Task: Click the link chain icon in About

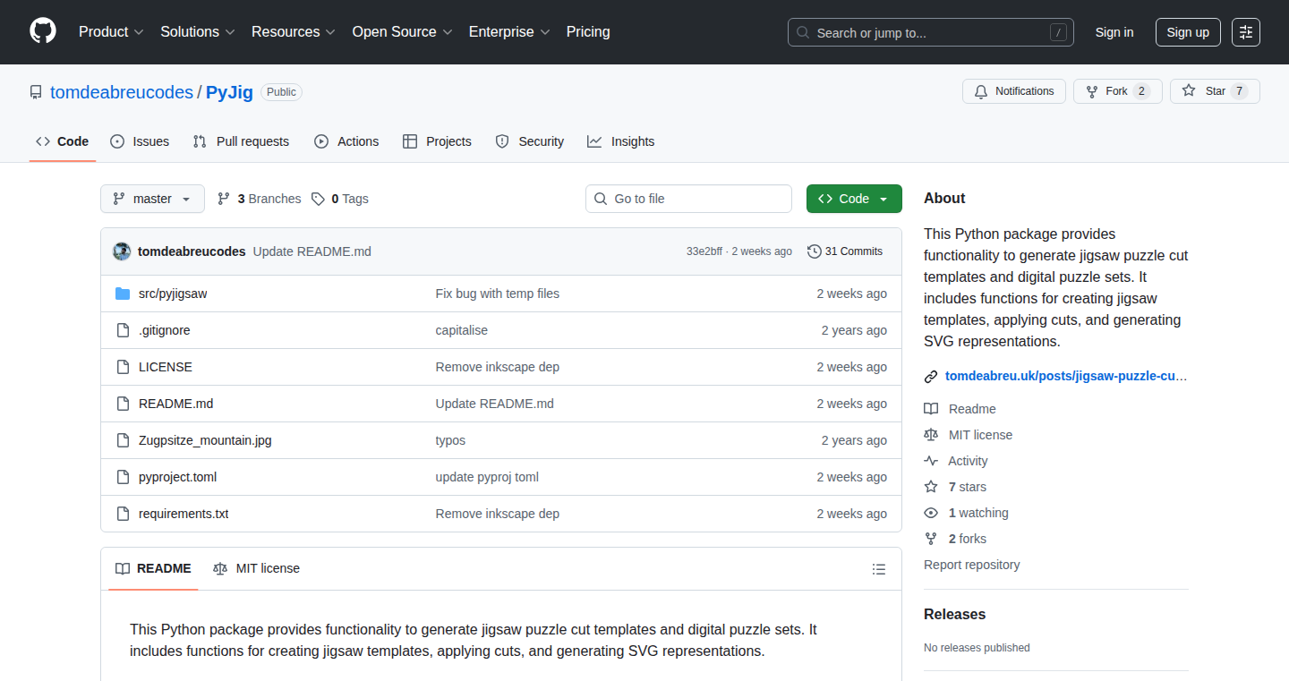Action: pos(931,377)
